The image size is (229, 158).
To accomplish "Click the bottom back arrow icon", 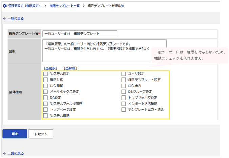I will click(4, 153).
